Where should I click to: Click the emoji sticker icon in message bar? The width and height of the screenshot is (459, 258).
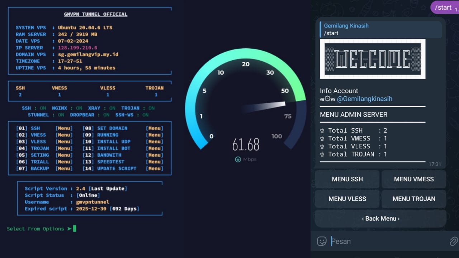pos(322,241)
